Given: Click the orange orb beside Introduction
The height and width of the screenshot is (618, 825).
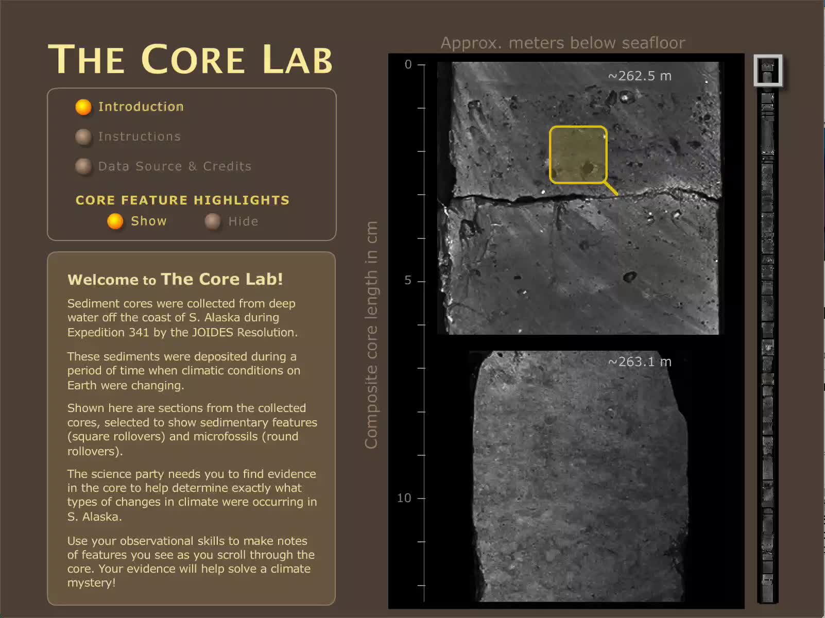Looking at the screenshot, I should click(83, 107).
